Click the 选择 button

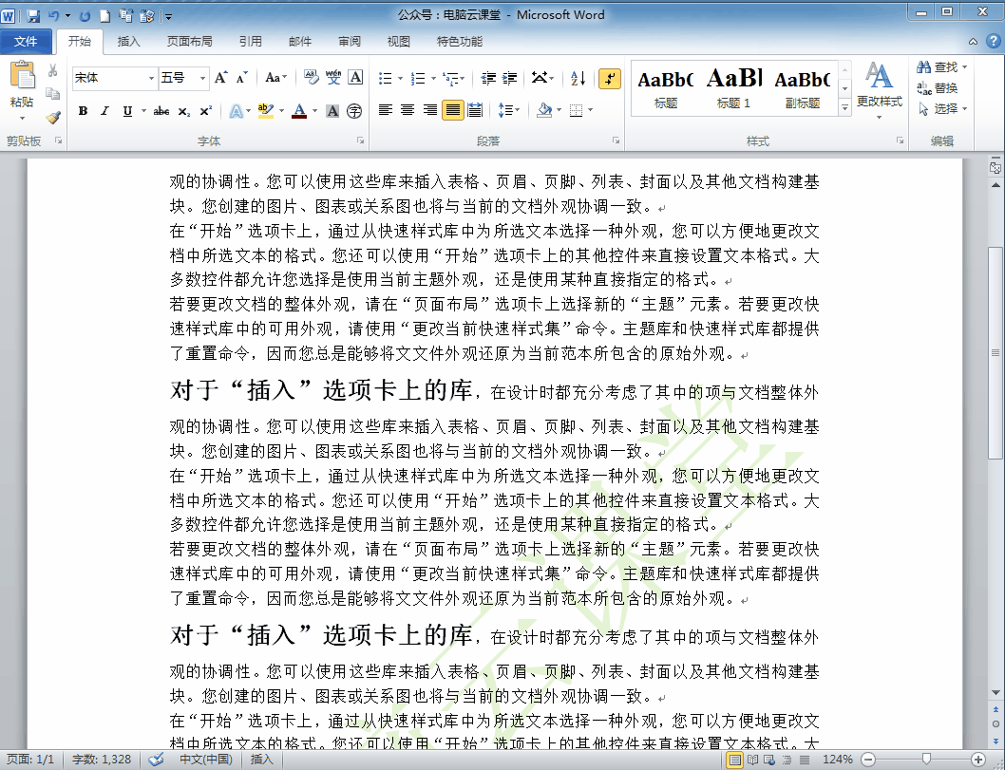tap(941, 109)
